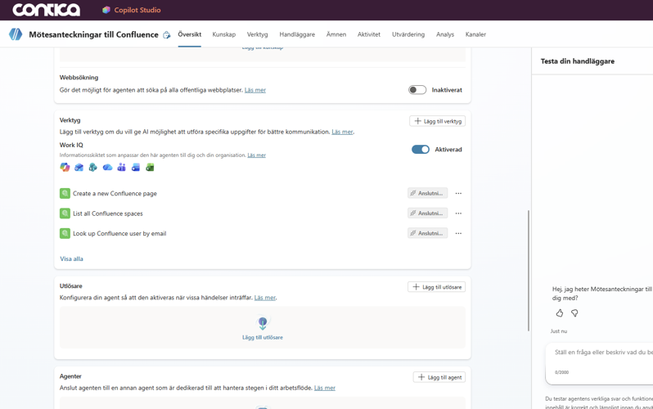The image size is (653, 409).
Task: Switch to the Verktyg tab
Action: click(258, 34)
